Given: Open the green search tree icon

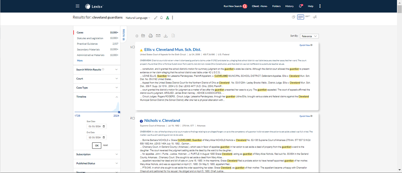Looking at the screenshot, I should [x=167, y=18].
